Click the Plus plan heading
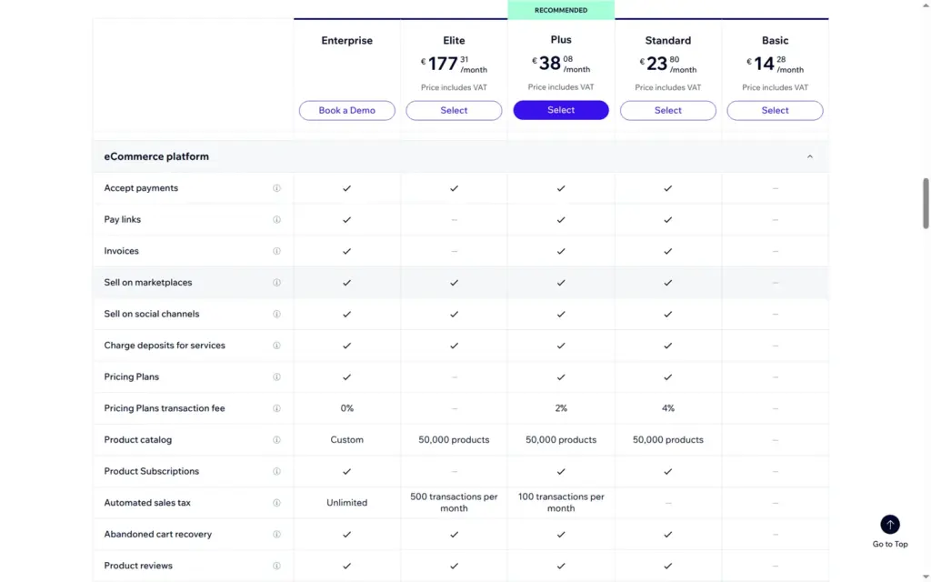This screenshot has width=931, height=582. 561,40
